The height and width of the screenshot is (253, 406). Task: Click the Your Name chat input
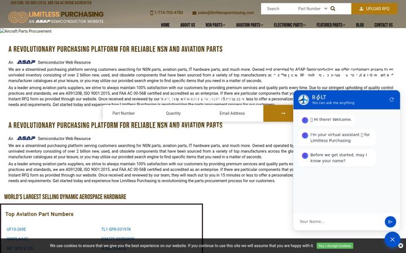339,222
